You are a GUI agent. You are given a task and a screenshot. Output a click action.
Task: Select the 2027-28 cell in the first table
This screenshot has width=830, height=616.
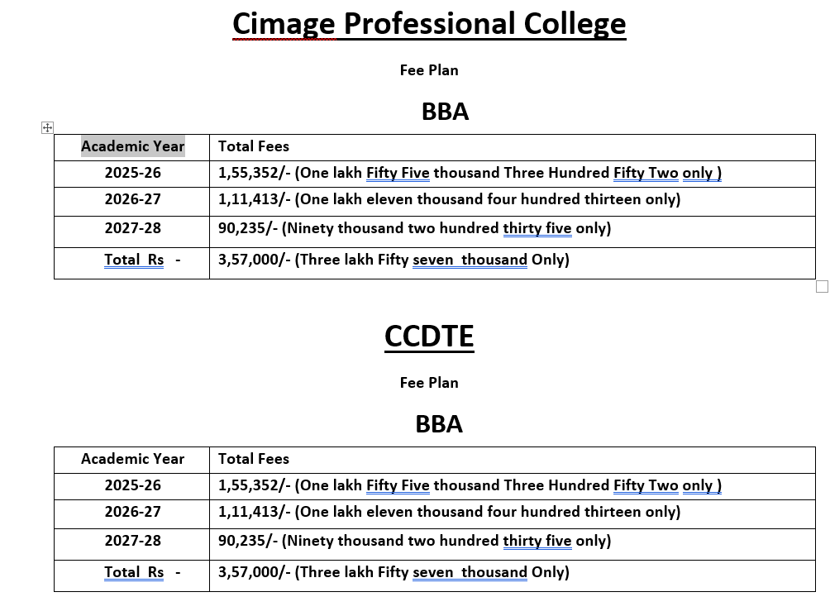coord(132,228)
